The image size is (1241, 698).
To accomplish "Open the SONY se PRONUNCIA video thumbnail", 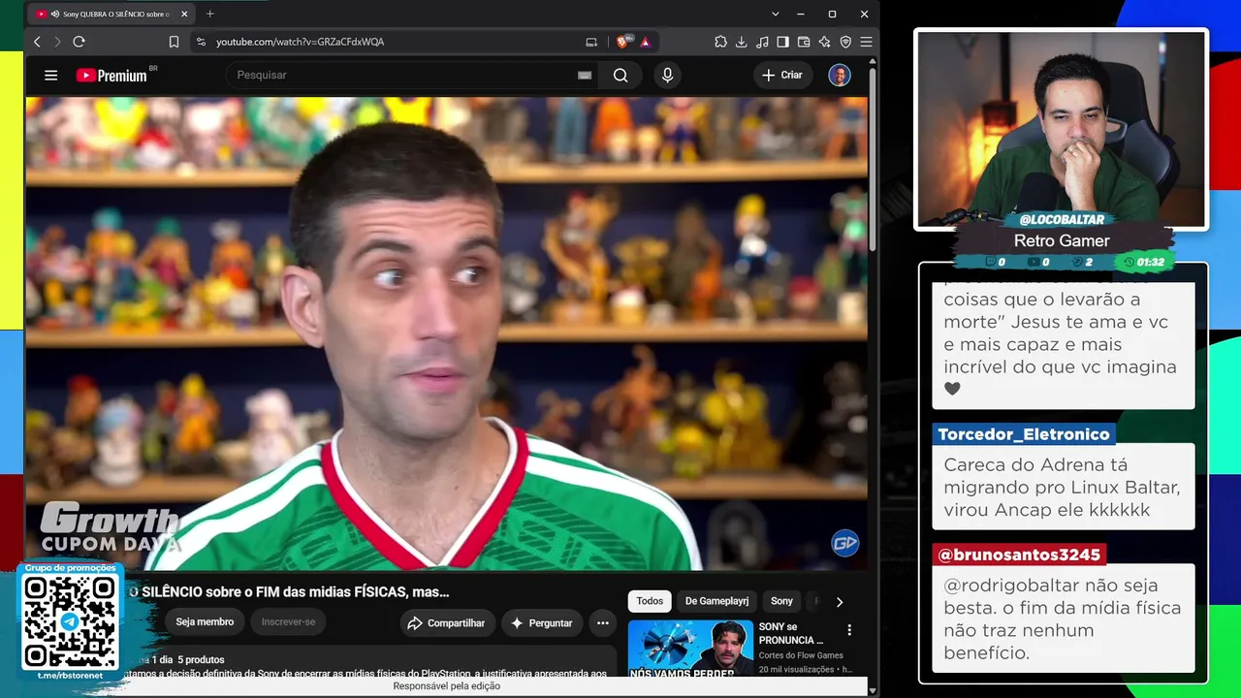I will (690, 648).
